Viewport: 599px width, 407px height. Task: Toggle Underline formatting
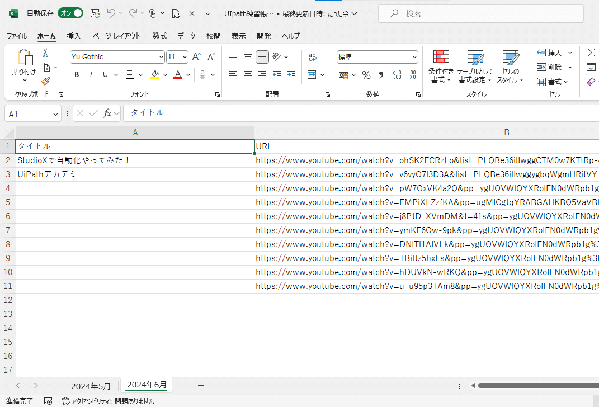(106, 75)
